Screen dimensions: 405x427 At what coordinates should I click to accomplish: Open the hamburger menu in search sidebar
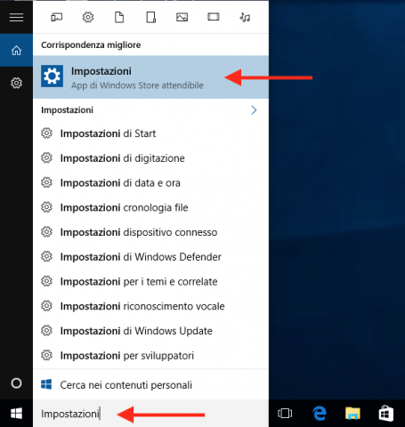(x=16, y=17)
